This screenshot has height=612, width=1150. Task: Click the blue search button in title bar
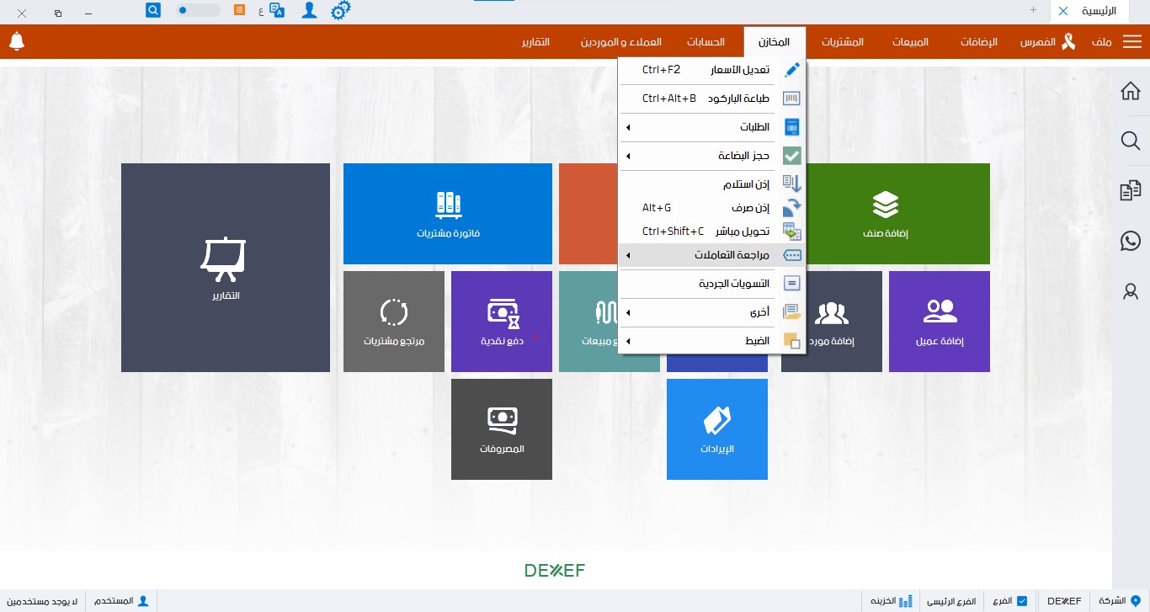coord(153,11)
